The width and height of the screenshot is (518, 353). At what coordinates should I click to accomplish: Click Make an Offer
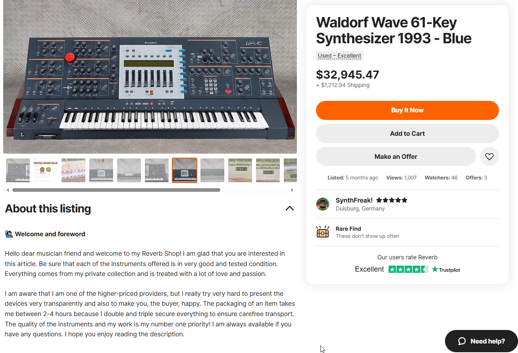(x=396, y=156)
